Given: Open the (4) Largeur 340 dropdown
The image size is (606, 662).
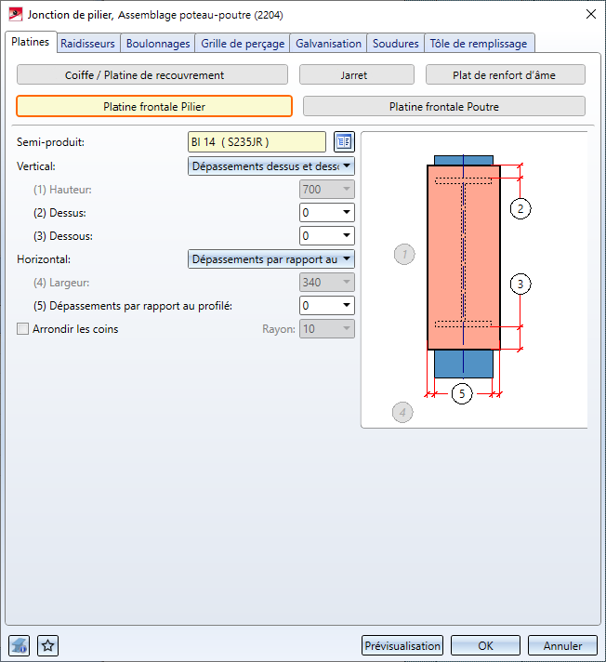Looking at the screenshot, I should tap(327, 283).
